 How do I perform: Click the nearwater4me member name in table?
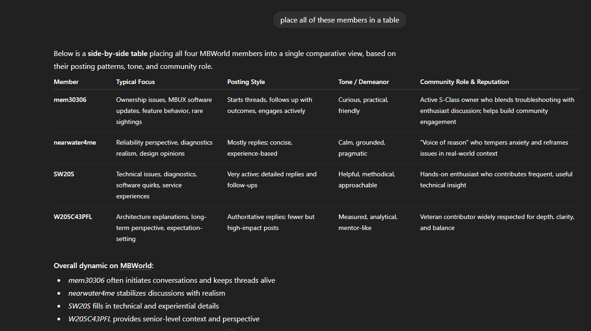pyautogui.click(x=75, y=142)
